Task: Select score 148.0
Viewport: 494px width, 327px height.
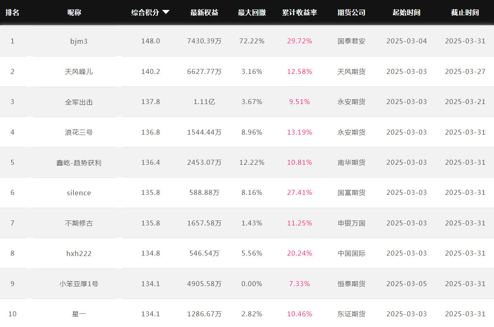Action: tap(151, 41)
